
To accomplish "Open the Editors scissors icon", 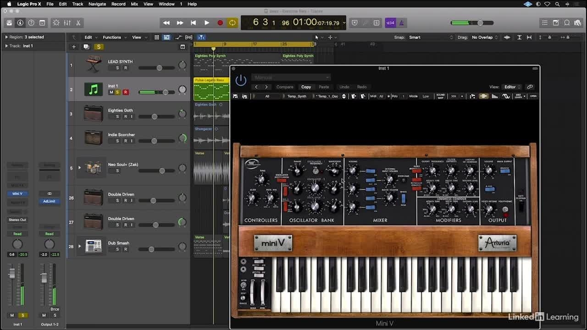I will (78, 23).
